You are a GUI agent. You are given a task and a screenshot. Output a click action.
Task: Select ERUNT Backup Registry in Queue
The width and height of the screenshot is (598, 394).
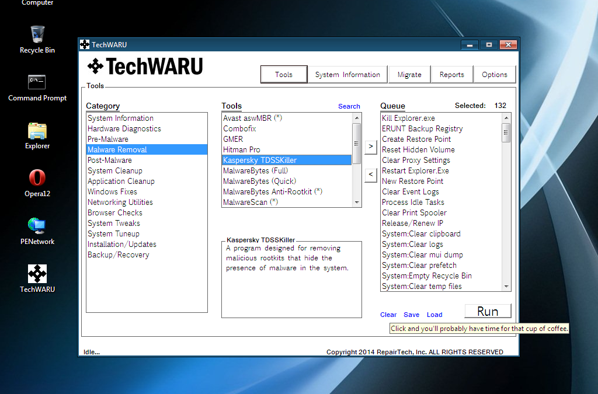point(441,129)
